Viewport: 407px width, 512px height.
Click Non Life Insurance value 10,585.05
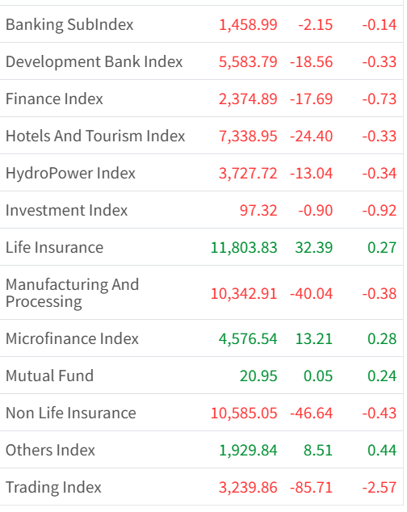pyautogui.click(x=244, y=413)
